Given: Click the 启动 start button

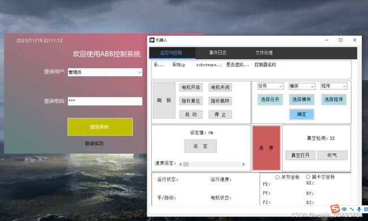Looking at the screenshot, I should [191, 114].
